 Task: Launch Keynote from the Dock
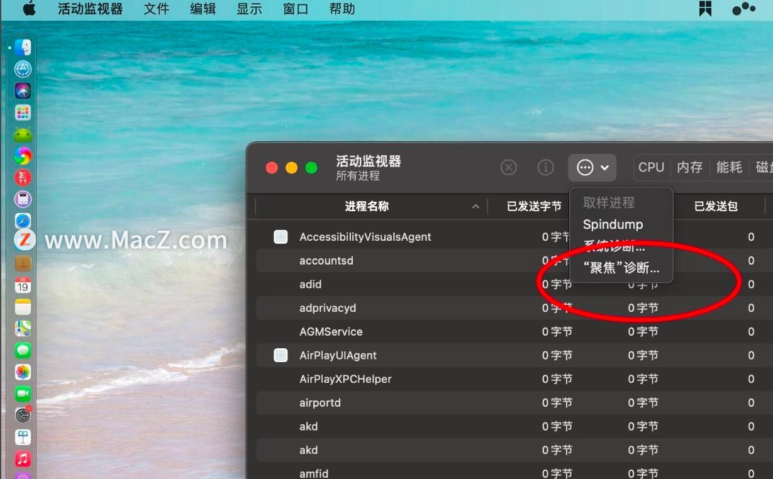pos(23,437)
